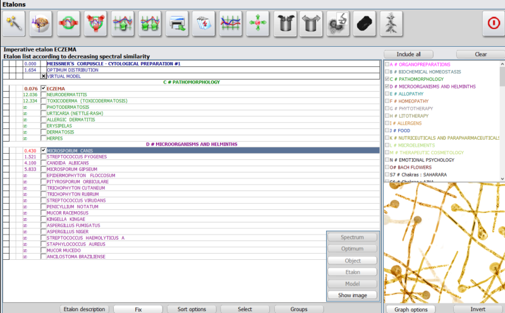Viewport: 505px width, 313px height.
Task: Open Sort options
Action: pos(190,309)
